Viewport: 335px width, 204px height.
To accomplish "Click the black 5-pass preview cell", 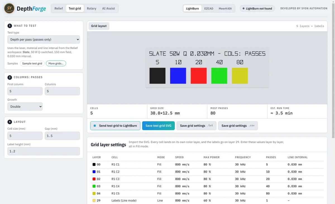I will [x=157, y=76].
